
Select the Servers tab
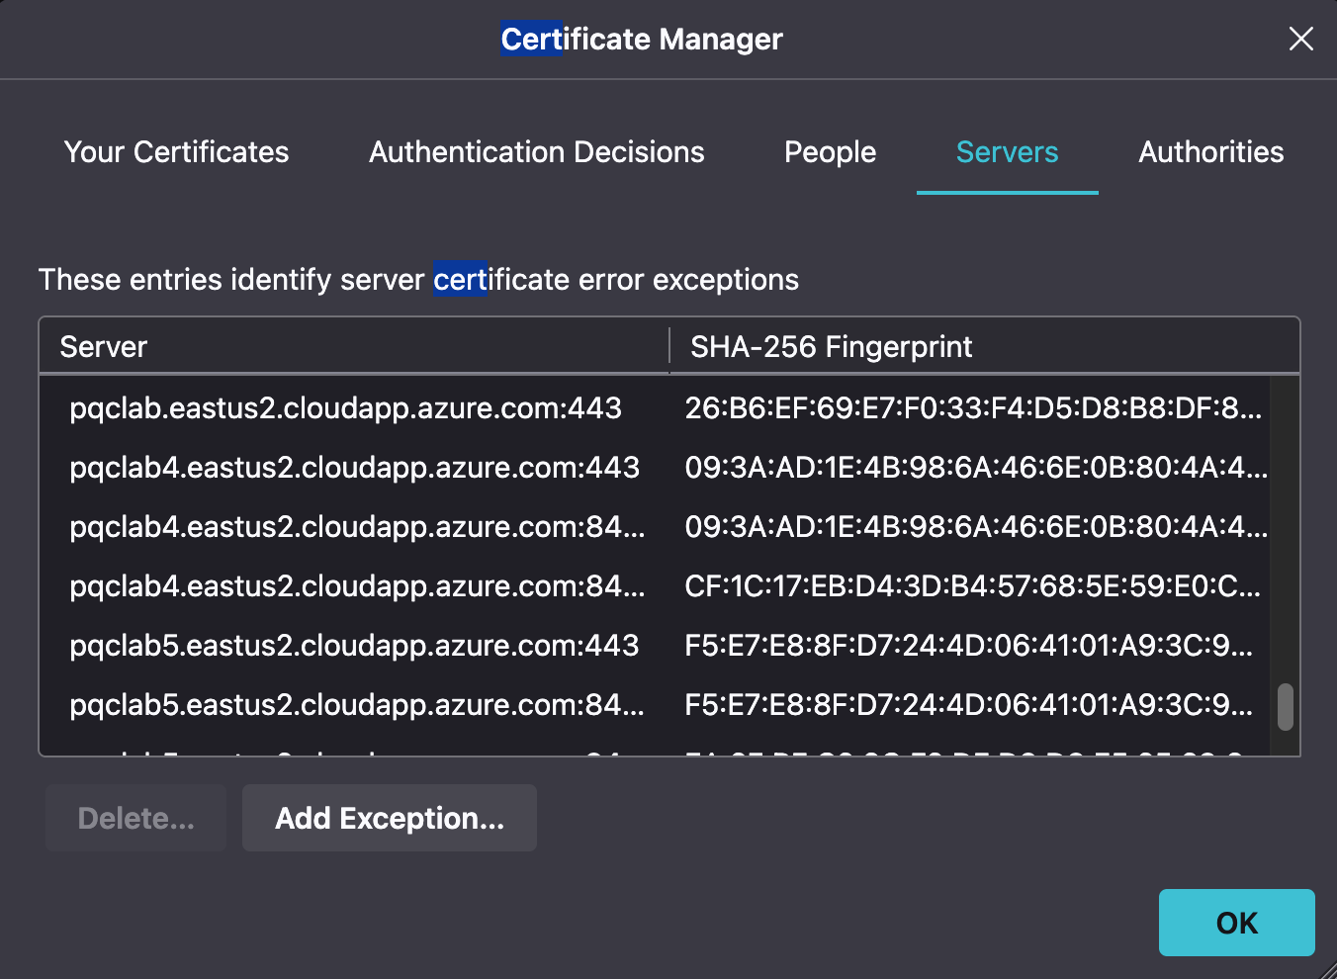coord(1007,152)
